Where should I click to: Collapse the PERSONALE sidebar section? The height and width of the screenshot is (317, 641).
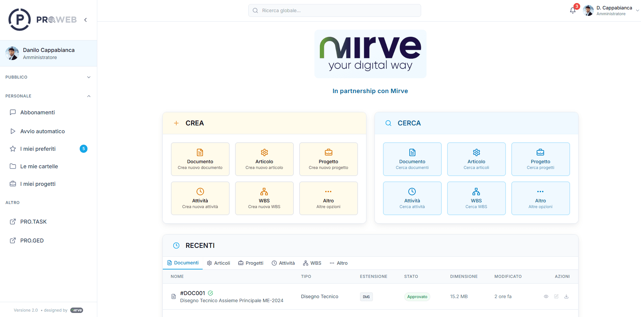48,96
